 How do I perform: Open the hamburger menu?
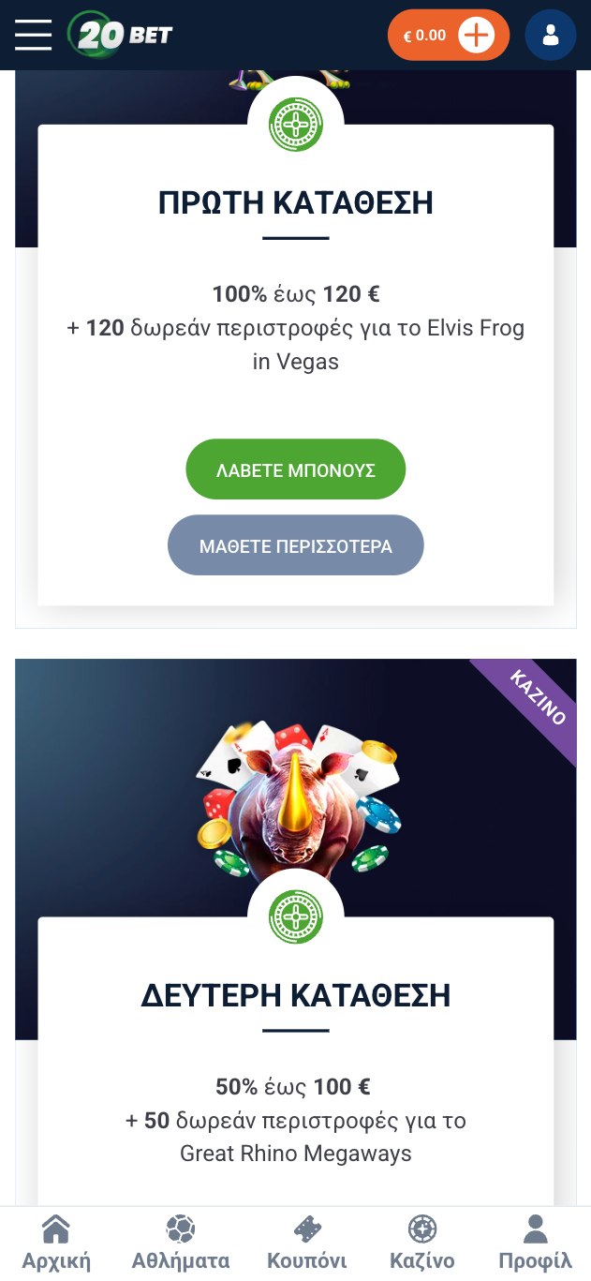click(x=33, y=35)
